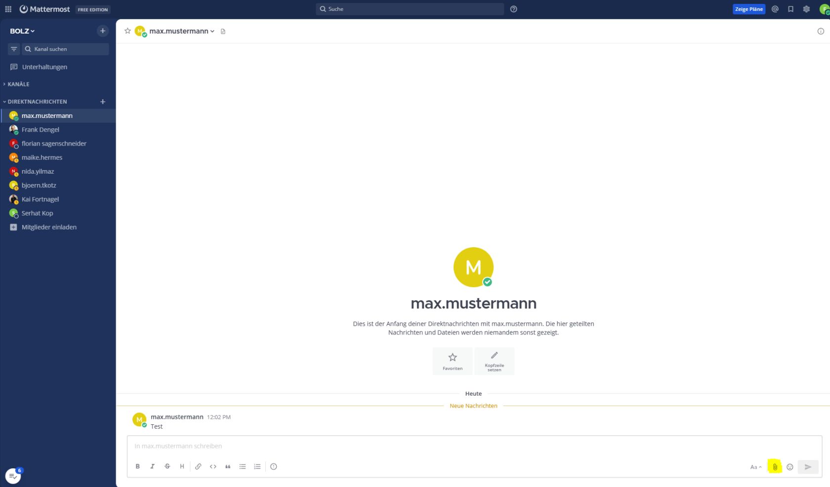Star the max.mustermann channel header

pos(127,31)
